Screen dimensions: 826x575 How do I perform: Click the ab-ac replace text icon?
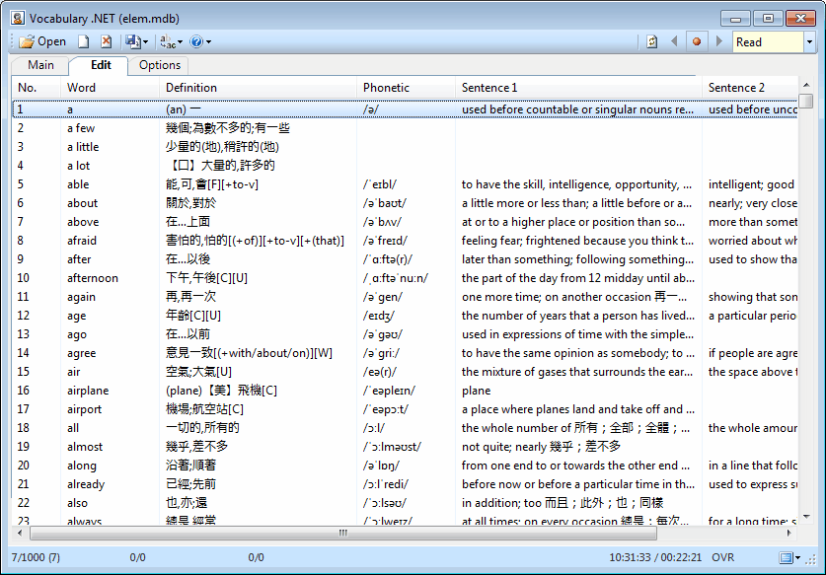167,41
